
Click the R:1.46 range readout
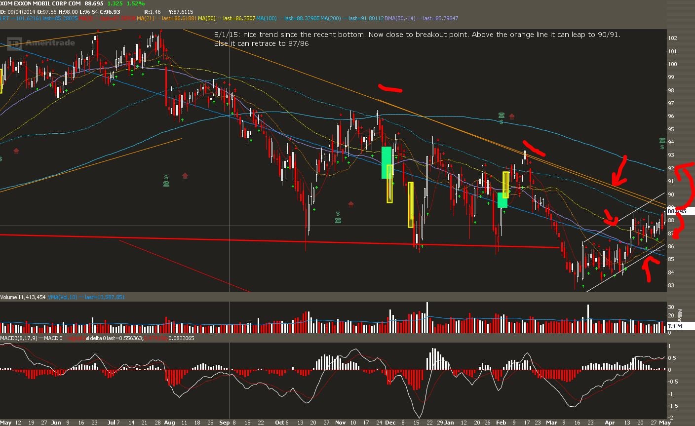click(153, 11)
